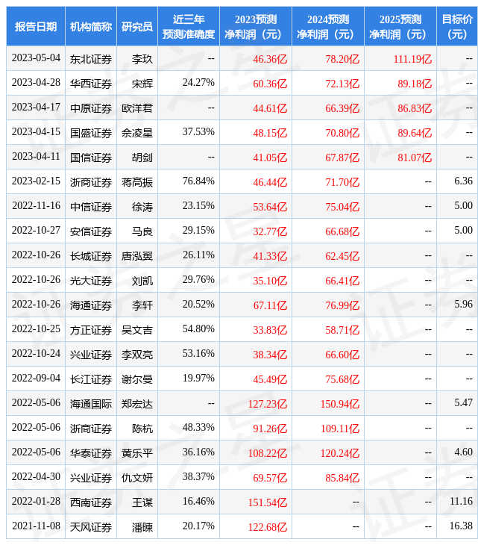This screenshot has width=478, height=545.
Task: Click researcher name 徐涛
Action: tap(142, 207)
